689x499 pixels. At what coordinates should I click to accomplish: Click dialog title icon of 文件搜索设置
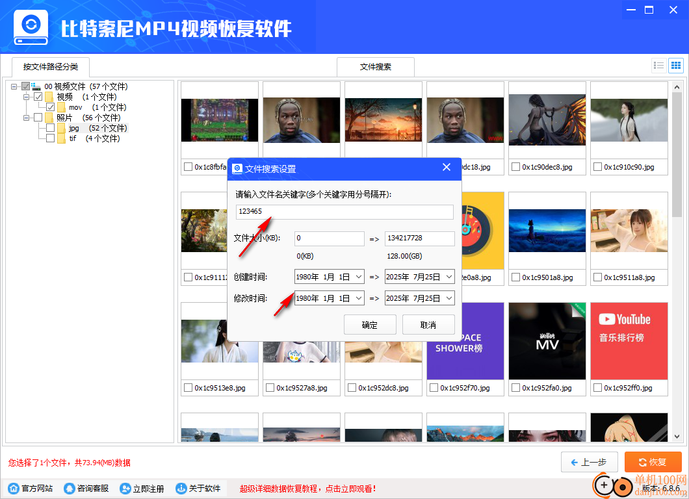pos(237,169)
